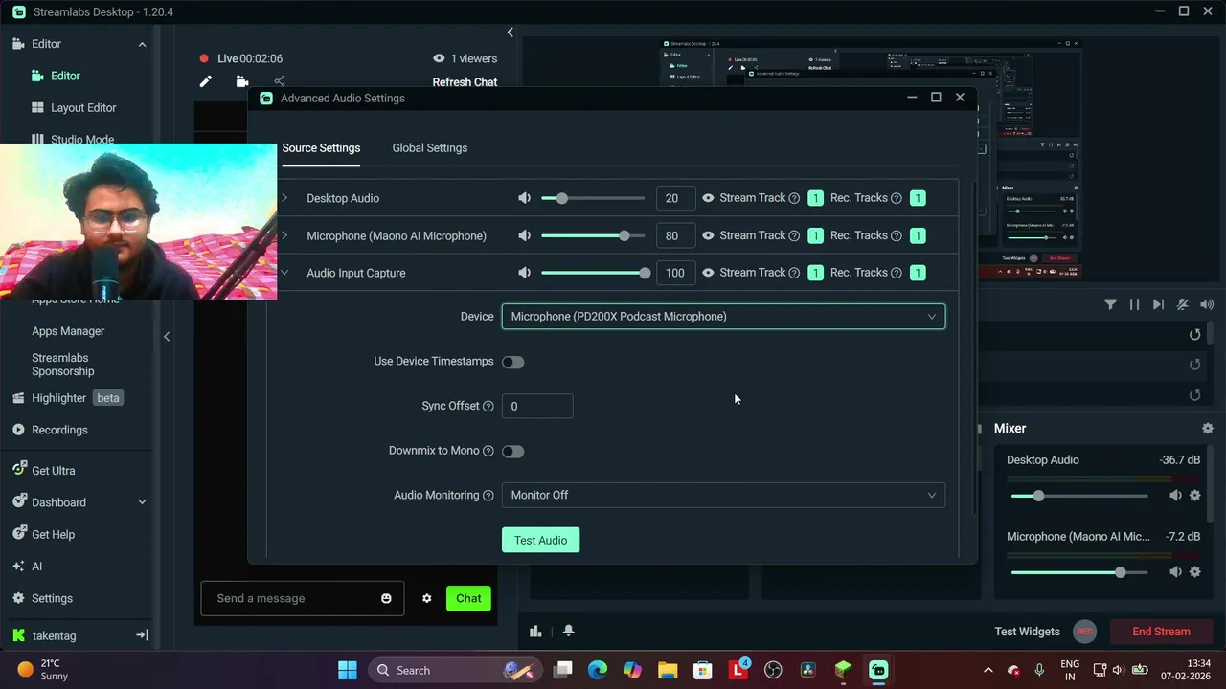Adjust Microphone (Maono) volume slider in settings
Image resolution: width=1226 pixels, height=689 pixels.
[x=593, y=235]
